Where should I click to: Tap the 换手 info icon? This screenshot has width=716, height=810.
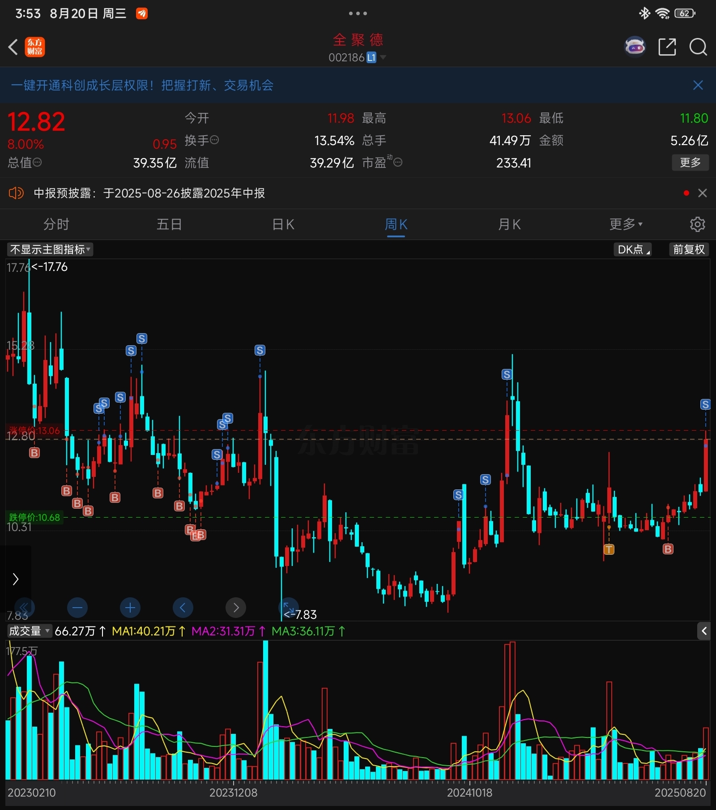click(215, 140)
